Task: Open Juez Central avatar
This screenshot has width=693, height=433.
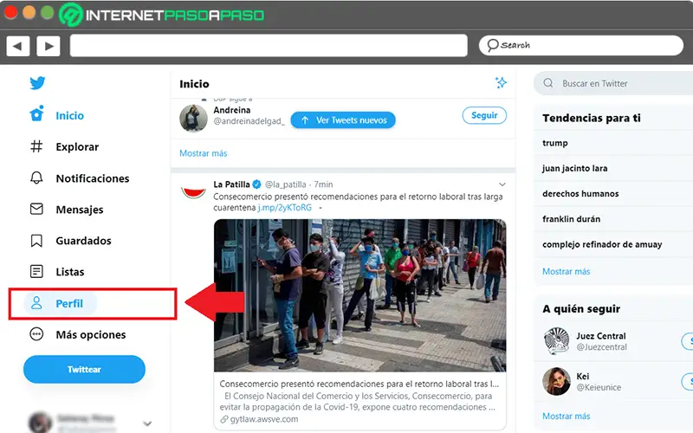Action: (x=556, y=340)
